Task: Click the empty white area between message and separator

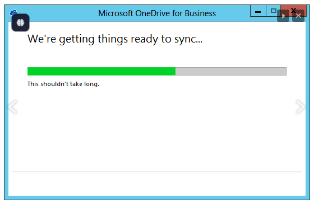Action: pos(157,130)
